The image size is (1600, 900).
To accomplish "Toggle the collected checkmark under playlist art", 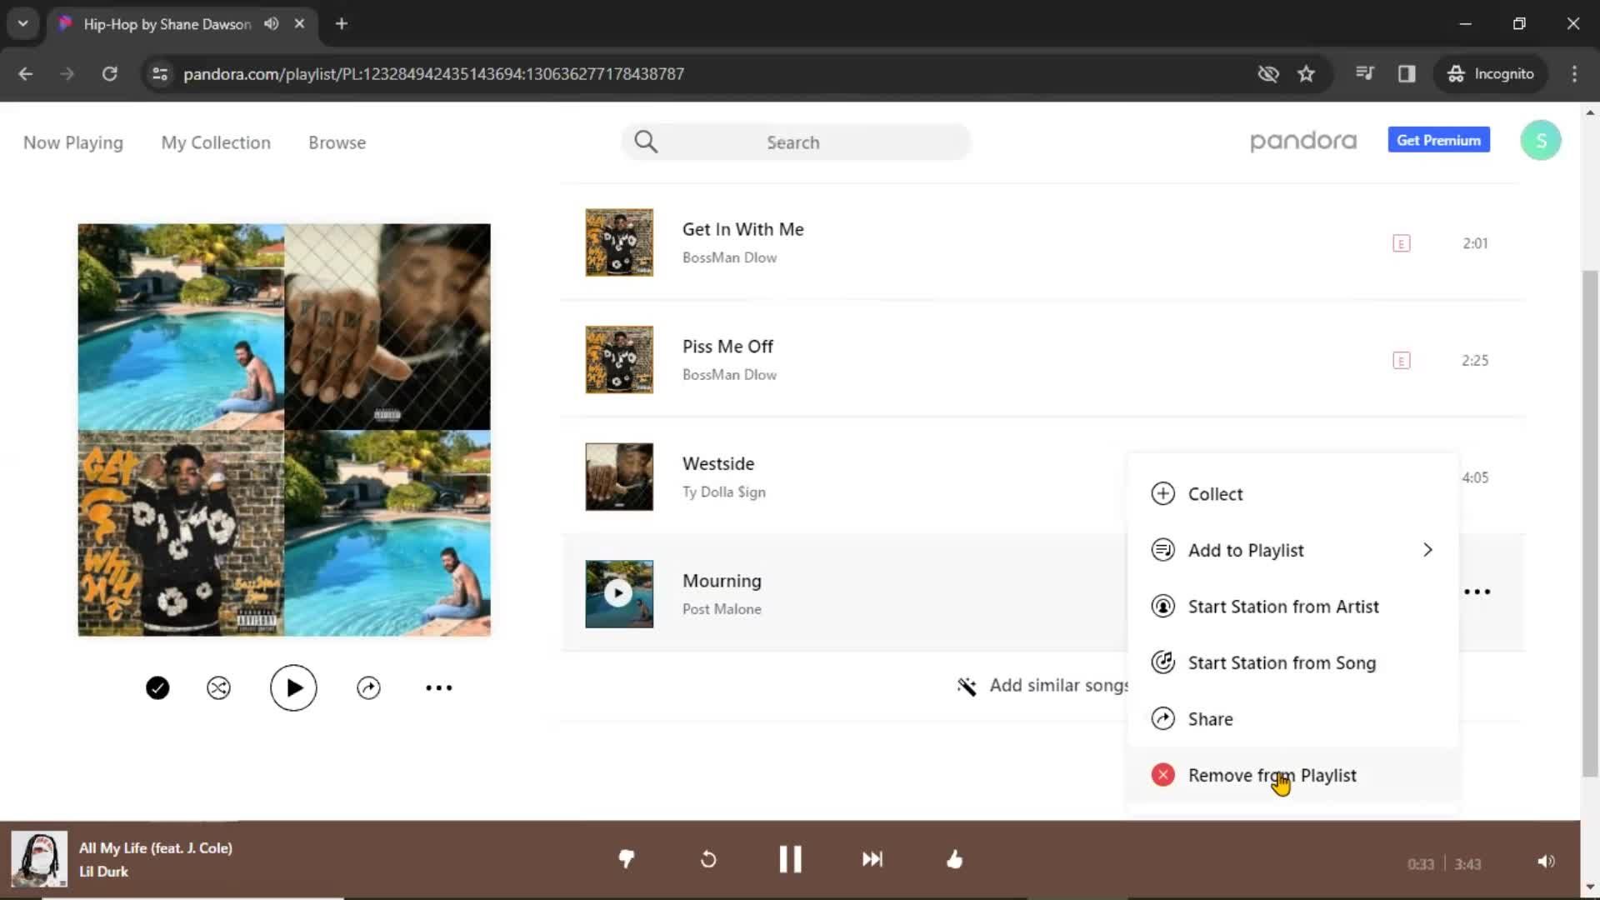I will point(157,688).
